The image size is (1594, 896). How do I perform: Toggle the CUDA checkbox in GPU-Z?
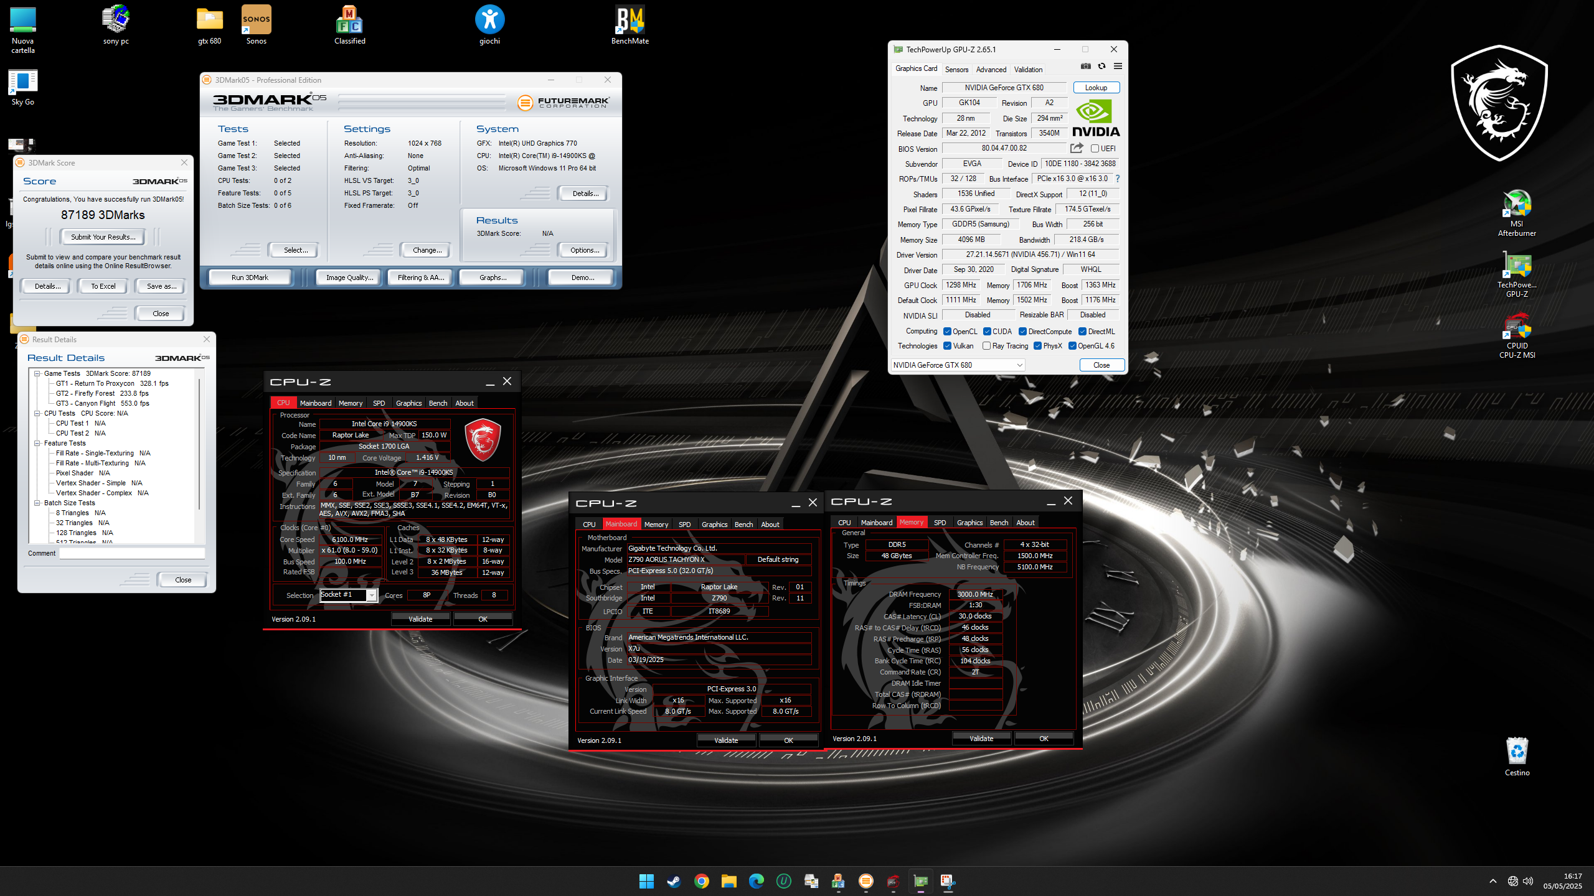click(x=987, y=332)
